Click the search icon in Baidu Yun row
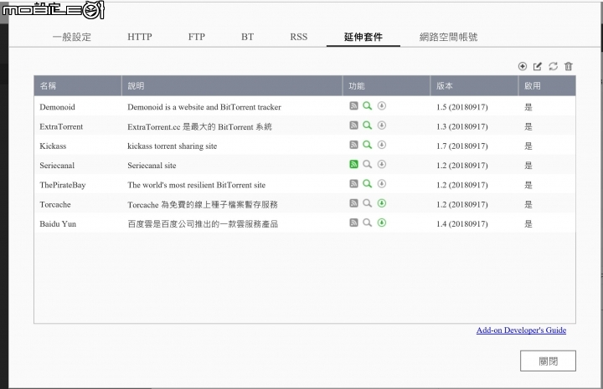This screenshot has width=603, height=389. tap(368, 223)
